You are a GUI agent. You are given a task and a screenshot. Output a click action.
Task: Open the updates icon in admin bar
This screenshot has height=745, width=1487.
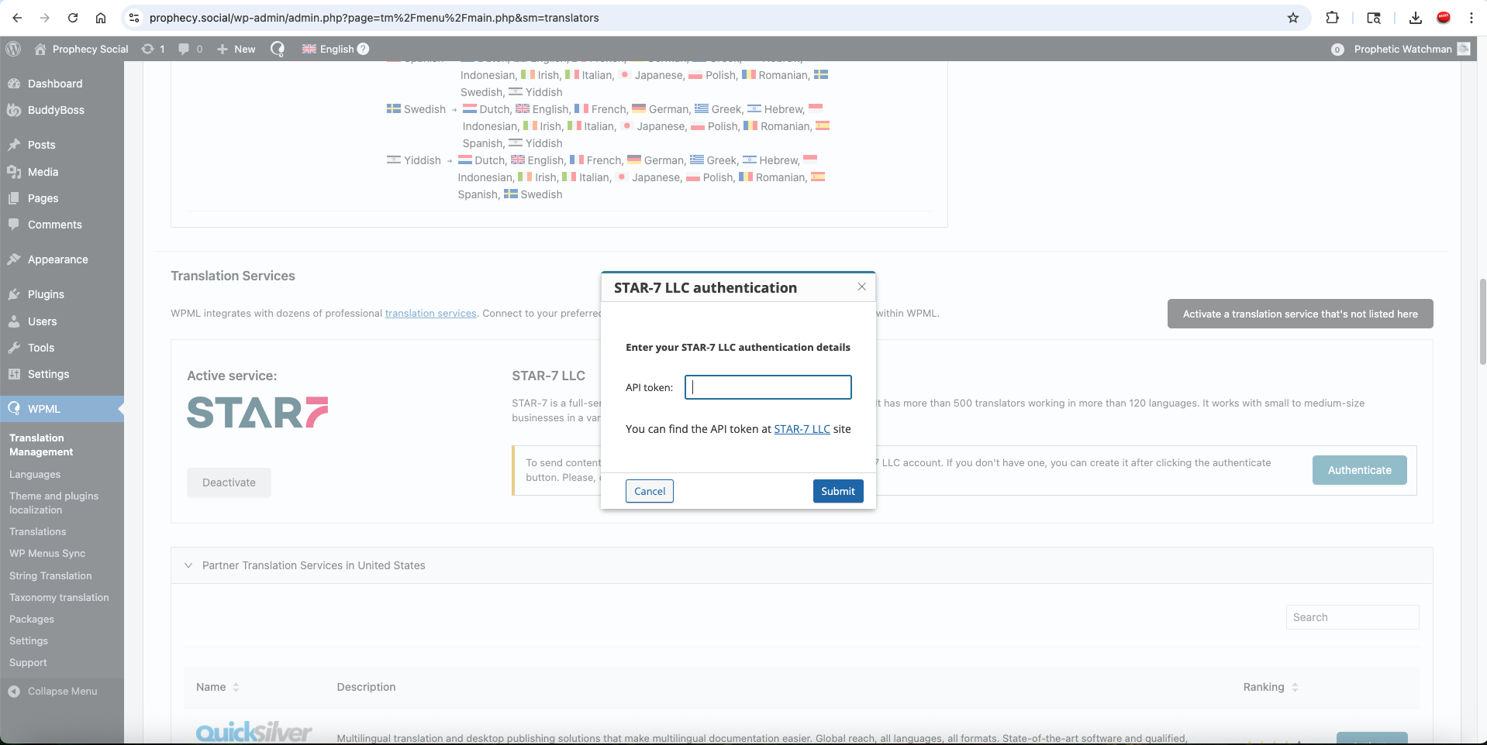point(153,49)
